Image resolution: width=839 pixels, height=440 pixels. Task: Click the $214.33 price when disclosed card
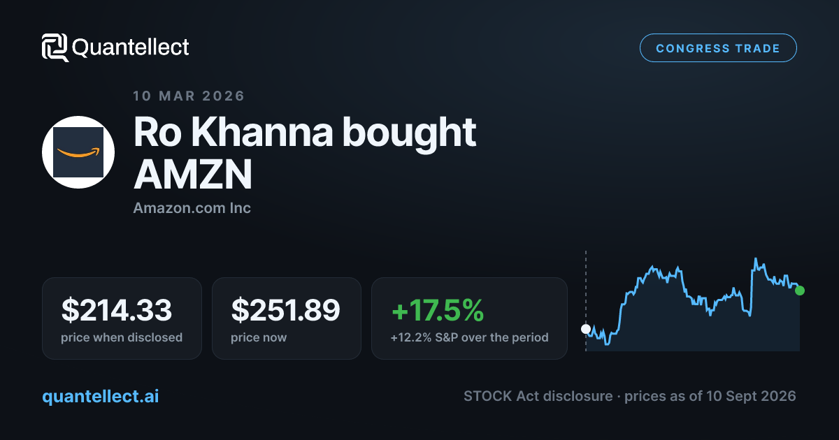tap(122, 318)
